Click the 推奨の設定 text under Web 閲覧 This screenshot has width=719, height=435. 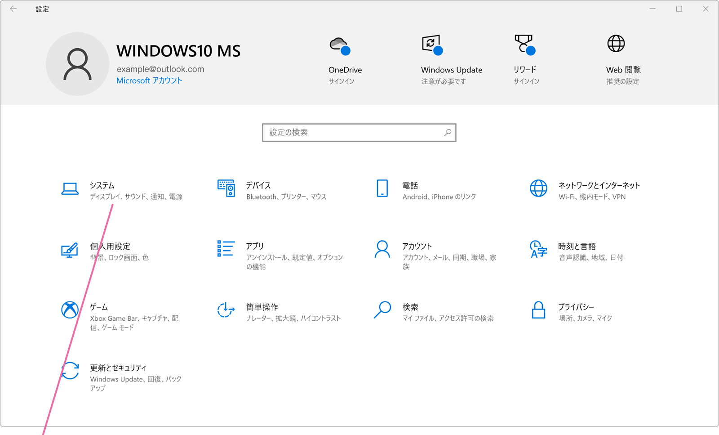623,81
